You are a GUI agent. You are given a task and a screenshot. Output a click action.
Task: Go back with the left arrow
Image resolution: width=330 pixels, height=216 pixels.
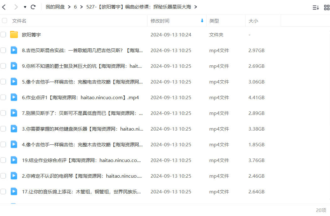click(4, 7)
